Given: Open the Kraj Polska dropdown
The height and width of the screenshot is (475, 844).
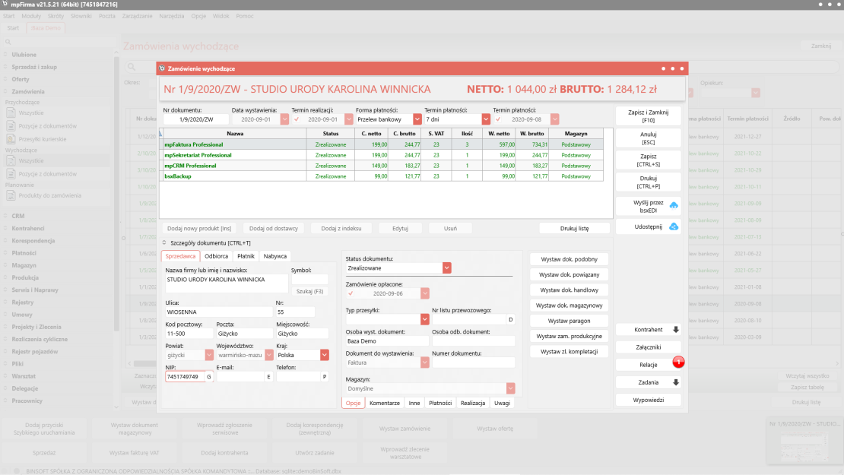Looking at the screenshot, I should point(325,355).
